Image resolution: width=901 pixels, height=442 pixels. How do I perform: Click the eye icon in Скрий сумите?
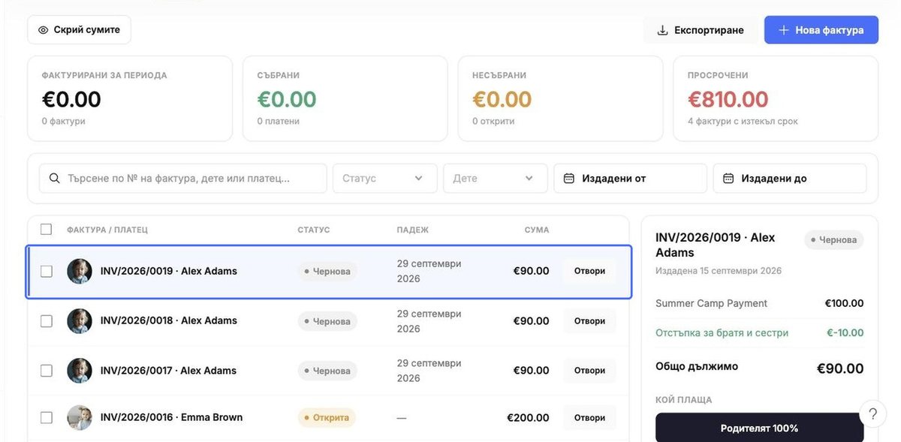(x=43, y=30)
